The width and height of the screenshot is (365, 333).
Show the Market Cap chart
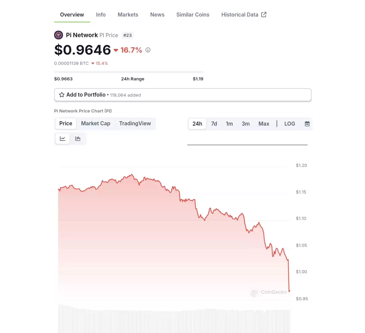[96, 124]
